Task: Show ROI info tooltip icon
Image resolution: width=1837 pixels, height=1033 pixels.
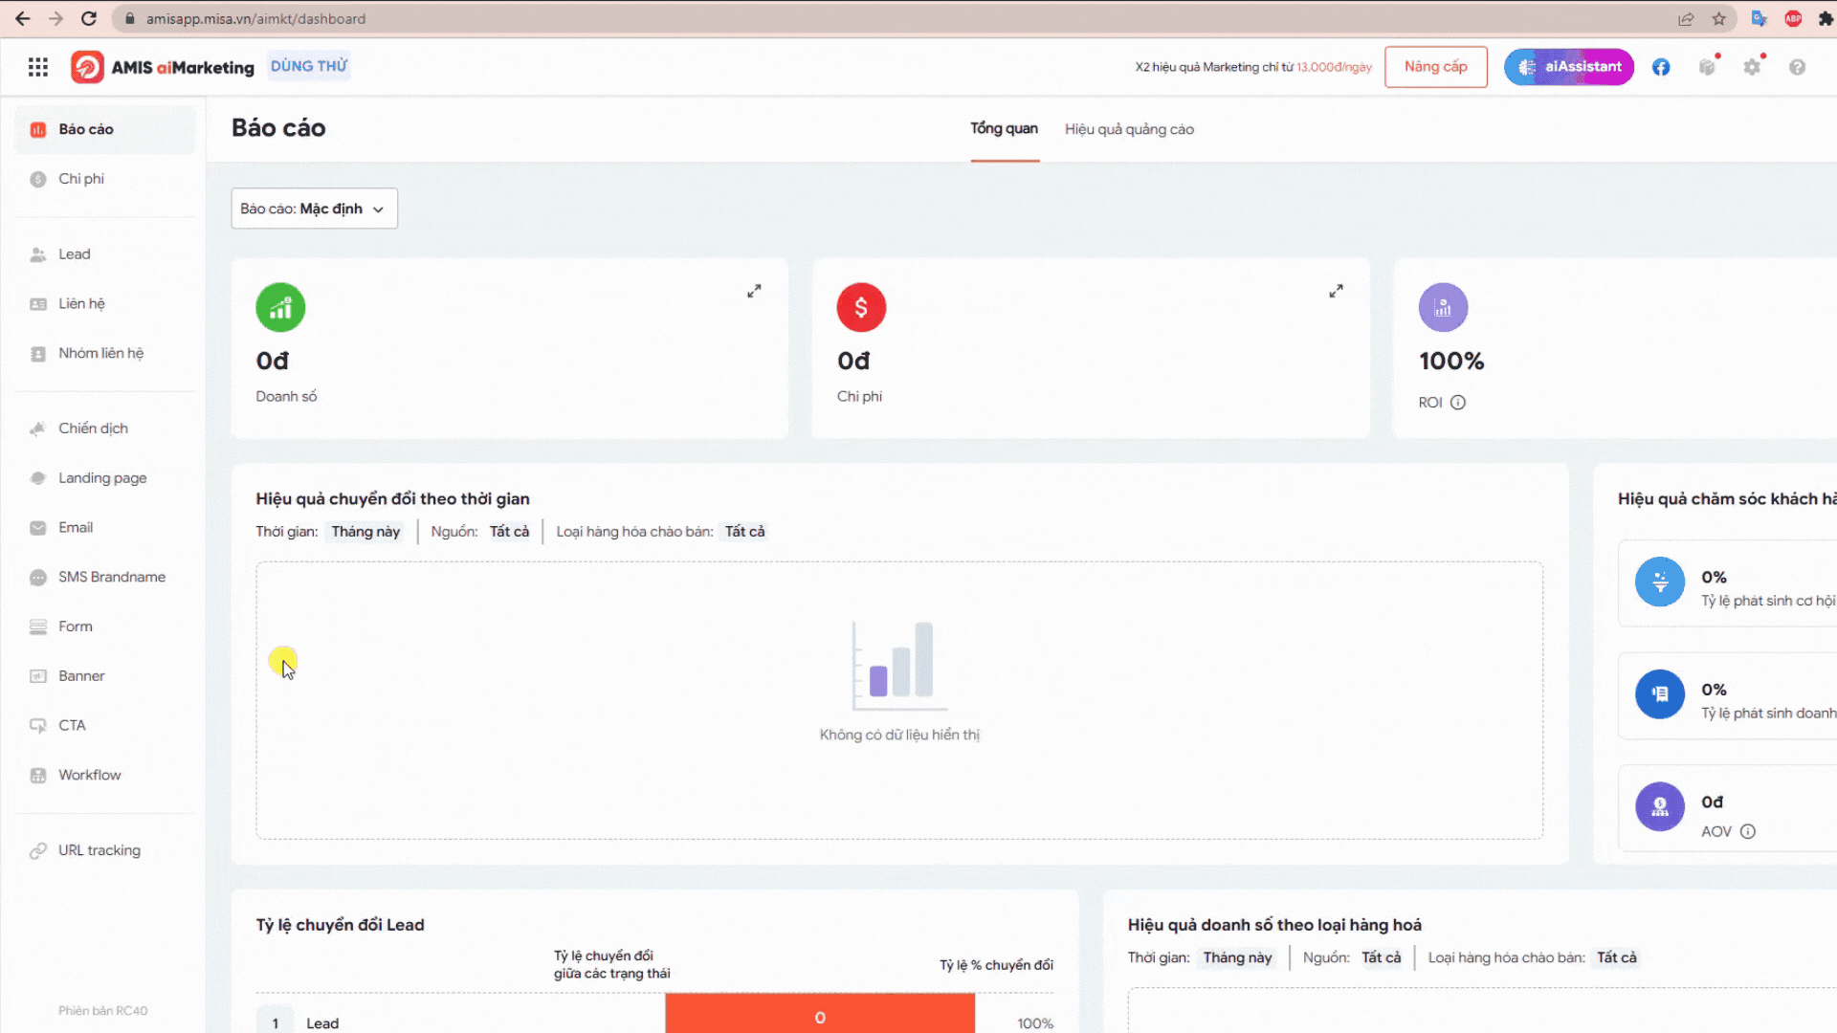Action: [1458, 403]
